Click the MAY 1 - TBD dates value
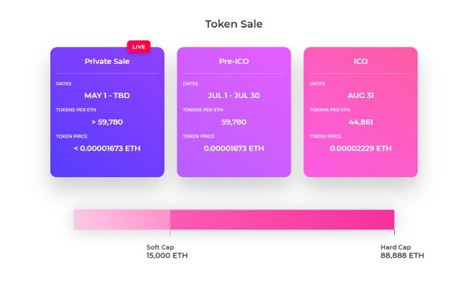Screen dimensions: 476x298 pos(107,96)
